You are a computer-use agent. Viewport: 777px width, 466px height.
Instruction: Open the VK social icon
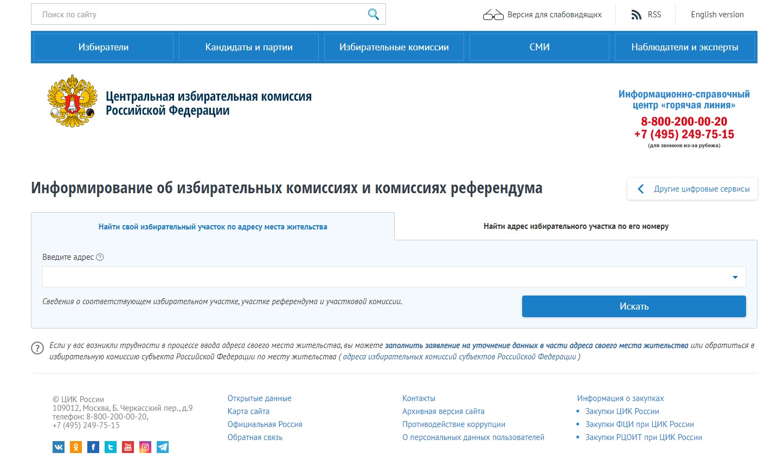59,447
